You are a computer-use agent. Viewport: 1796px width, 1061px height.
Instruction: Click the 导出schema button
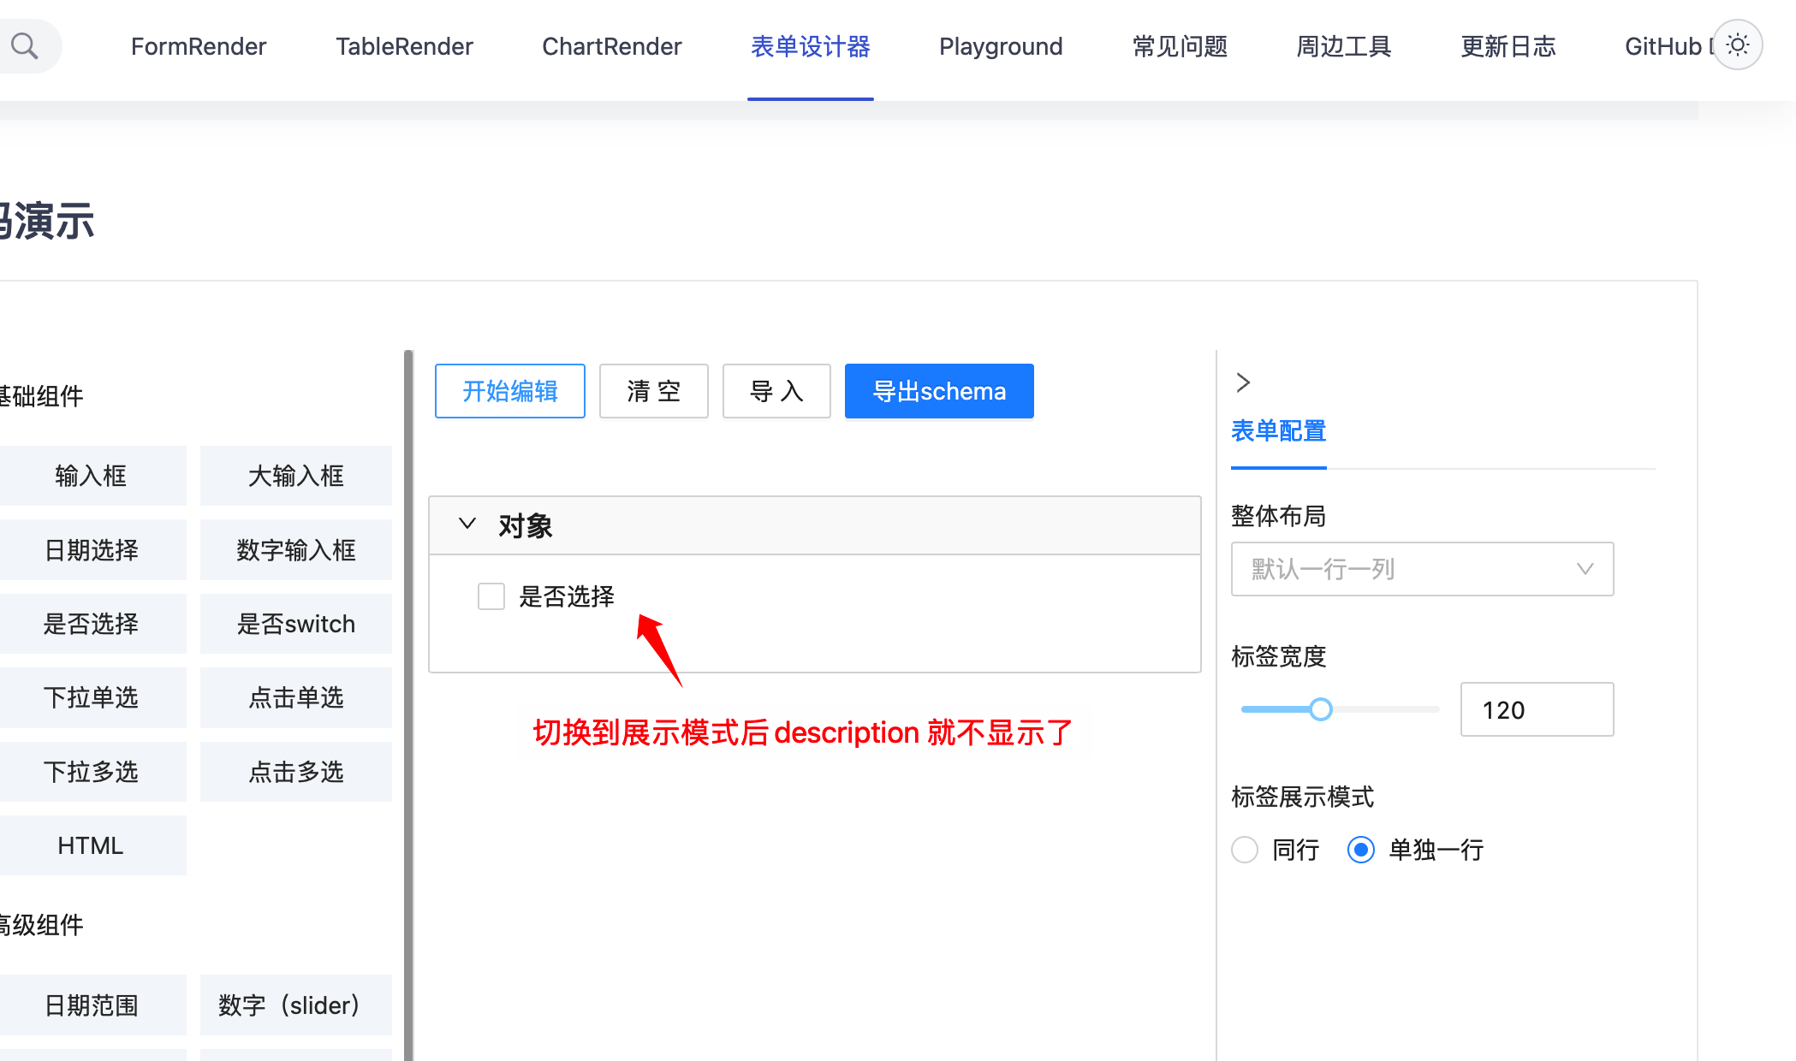tap(939, 391)
